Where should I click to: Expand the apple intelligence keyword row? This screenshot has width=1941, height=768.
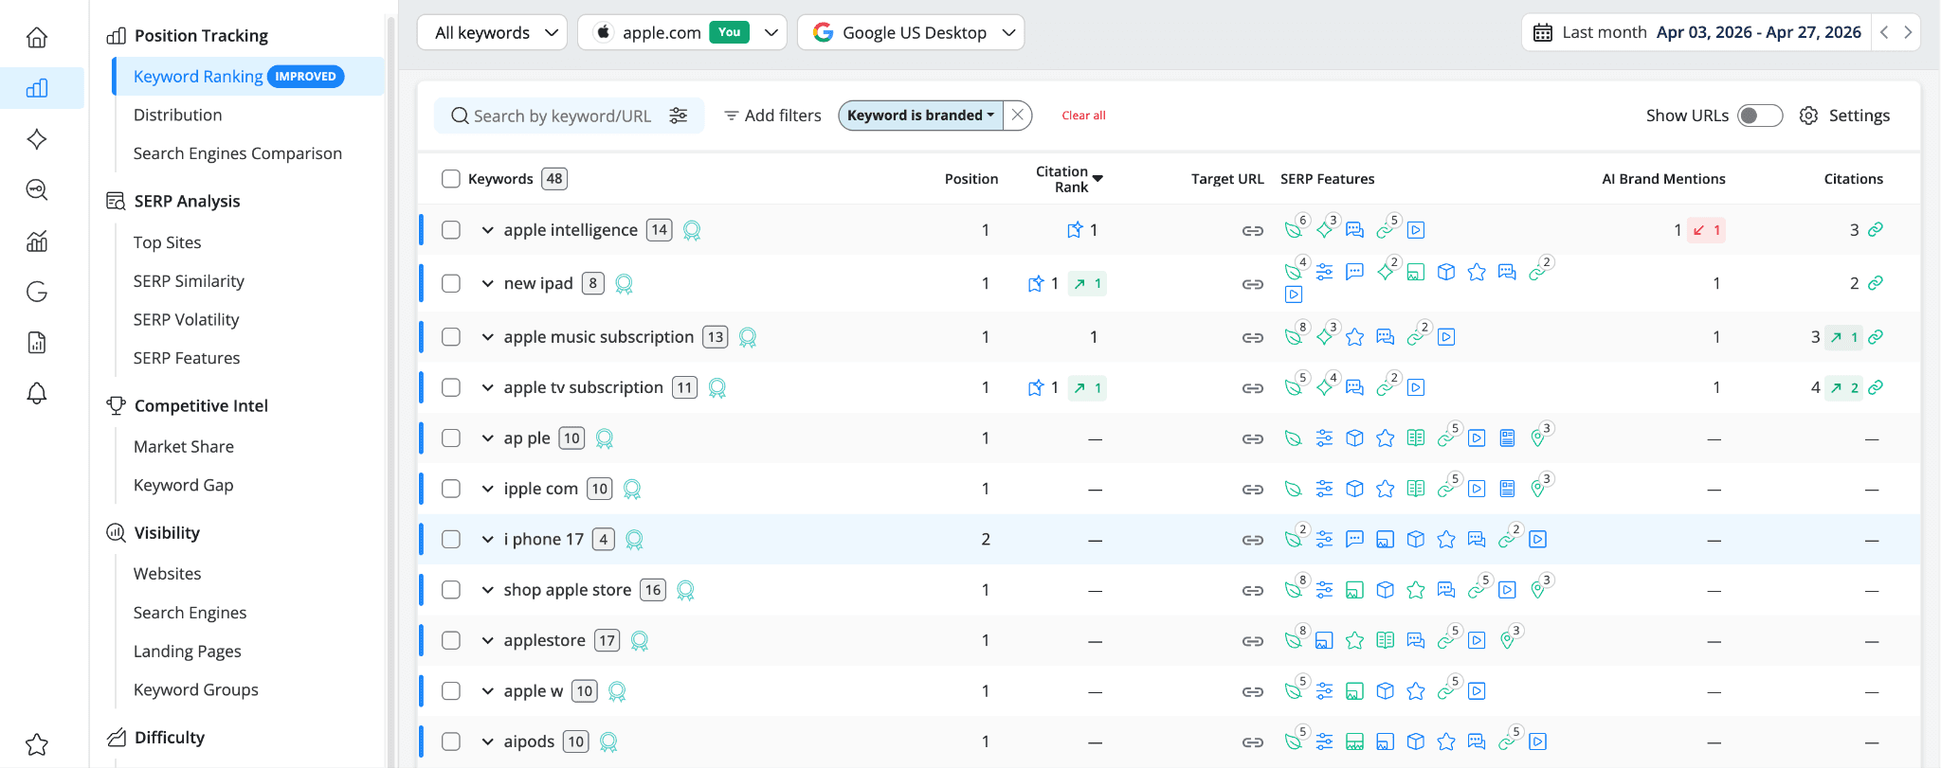click(x=487, y=230)
